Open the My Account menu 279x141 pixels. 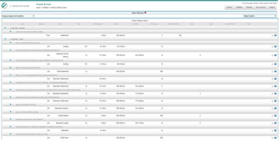point(261,7)
